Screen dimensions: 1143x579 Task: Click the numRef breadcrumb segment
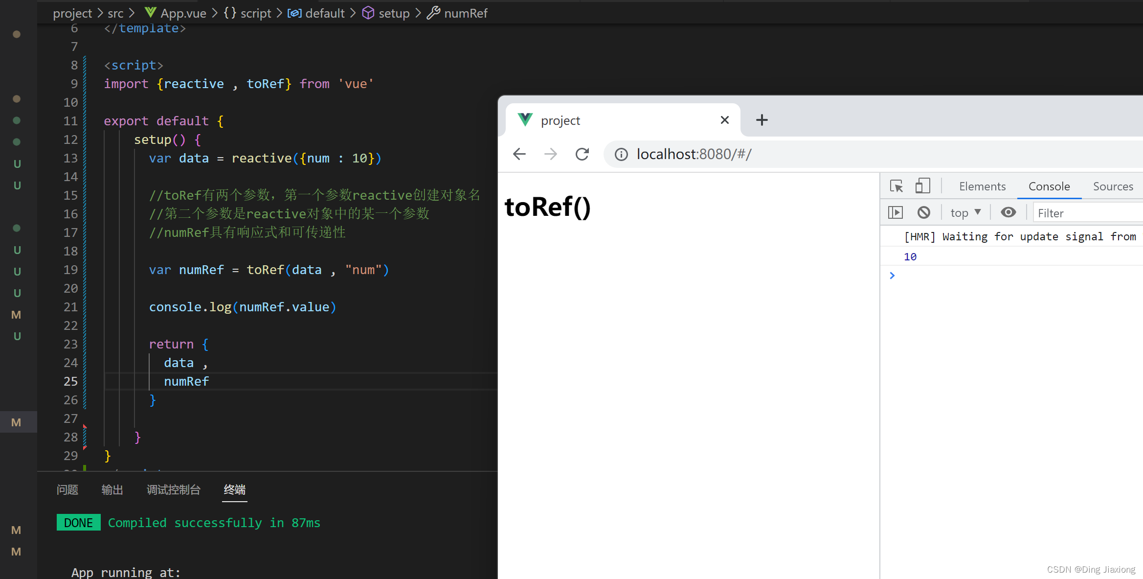coord(466,13)
